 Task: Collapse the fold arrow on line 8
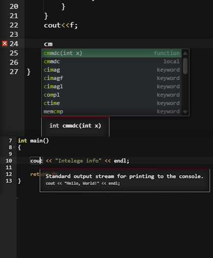15,147
